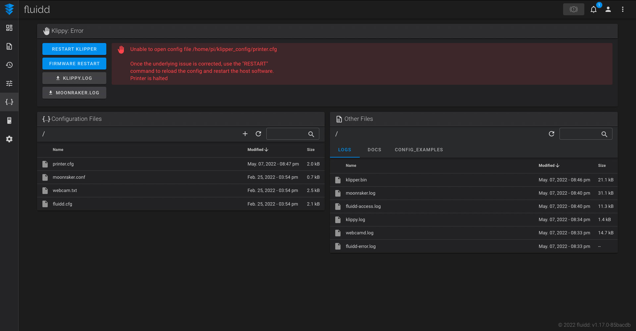Click the fluidd version text in footer
The image size is (636, 331).
coord(595,325)
